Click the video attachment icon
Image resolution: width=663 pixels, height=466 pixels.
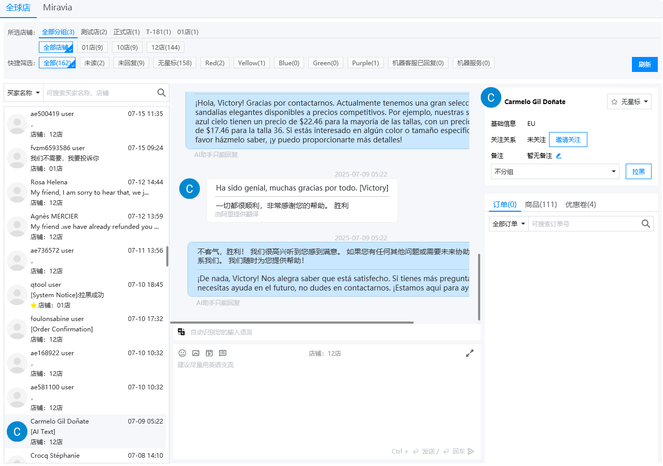(x=209, y=353)
